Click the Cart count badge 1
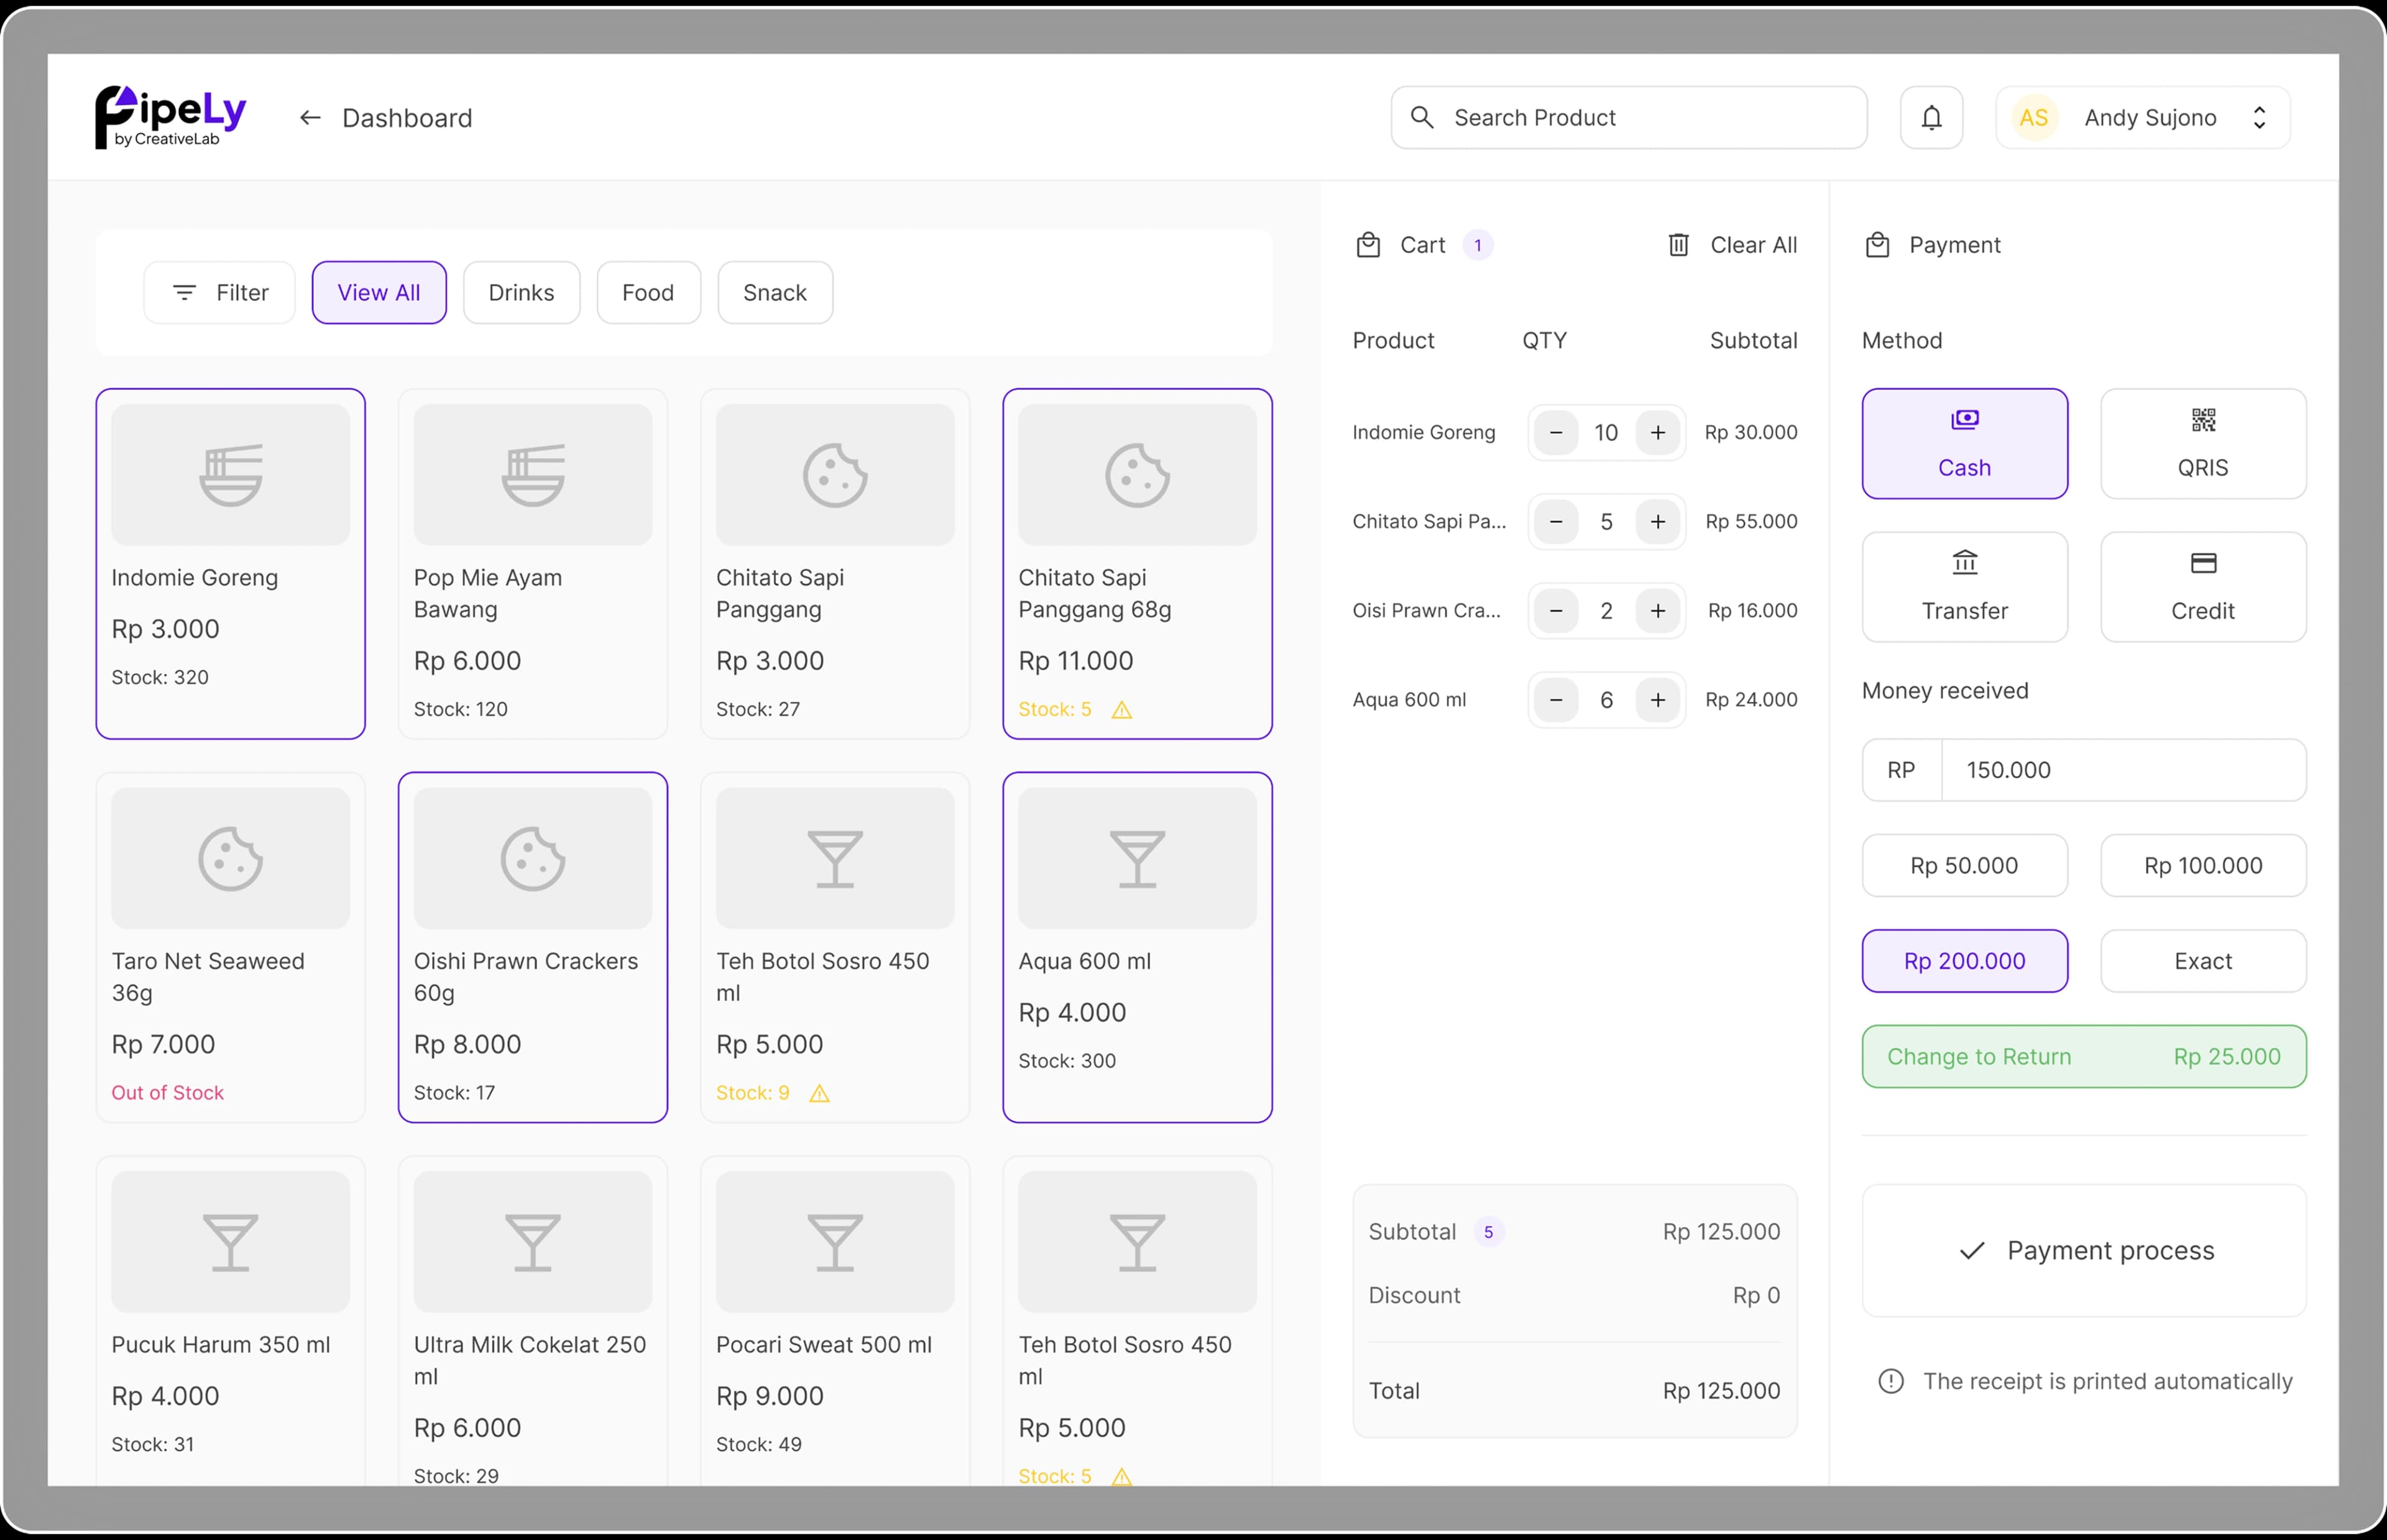Viewport: 2387px width, 1540px height. tap(1478, 245)
